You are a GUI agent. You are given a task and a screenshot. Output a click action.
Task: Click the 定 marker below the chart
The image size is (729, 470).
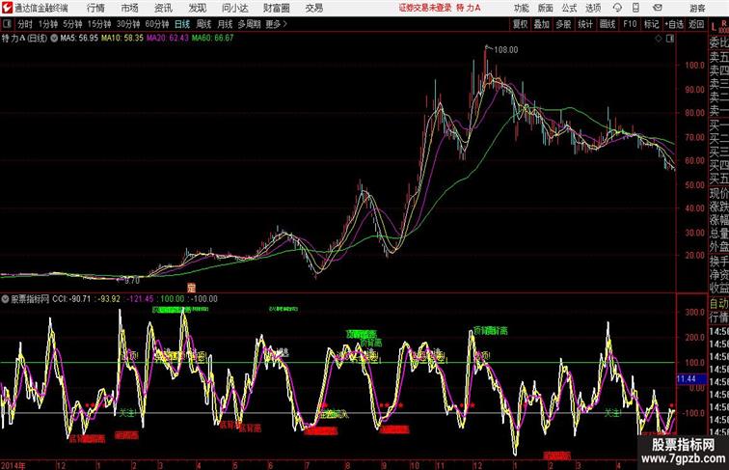tap(191, 288)
